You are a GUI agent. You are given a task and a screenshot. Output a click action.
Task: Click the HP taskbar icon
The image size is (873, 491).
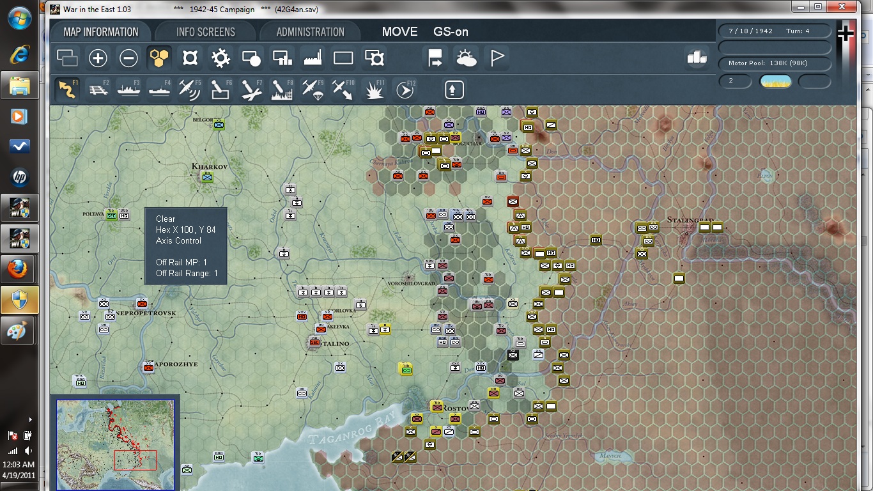pyautogui.click(x=19, y=177)
